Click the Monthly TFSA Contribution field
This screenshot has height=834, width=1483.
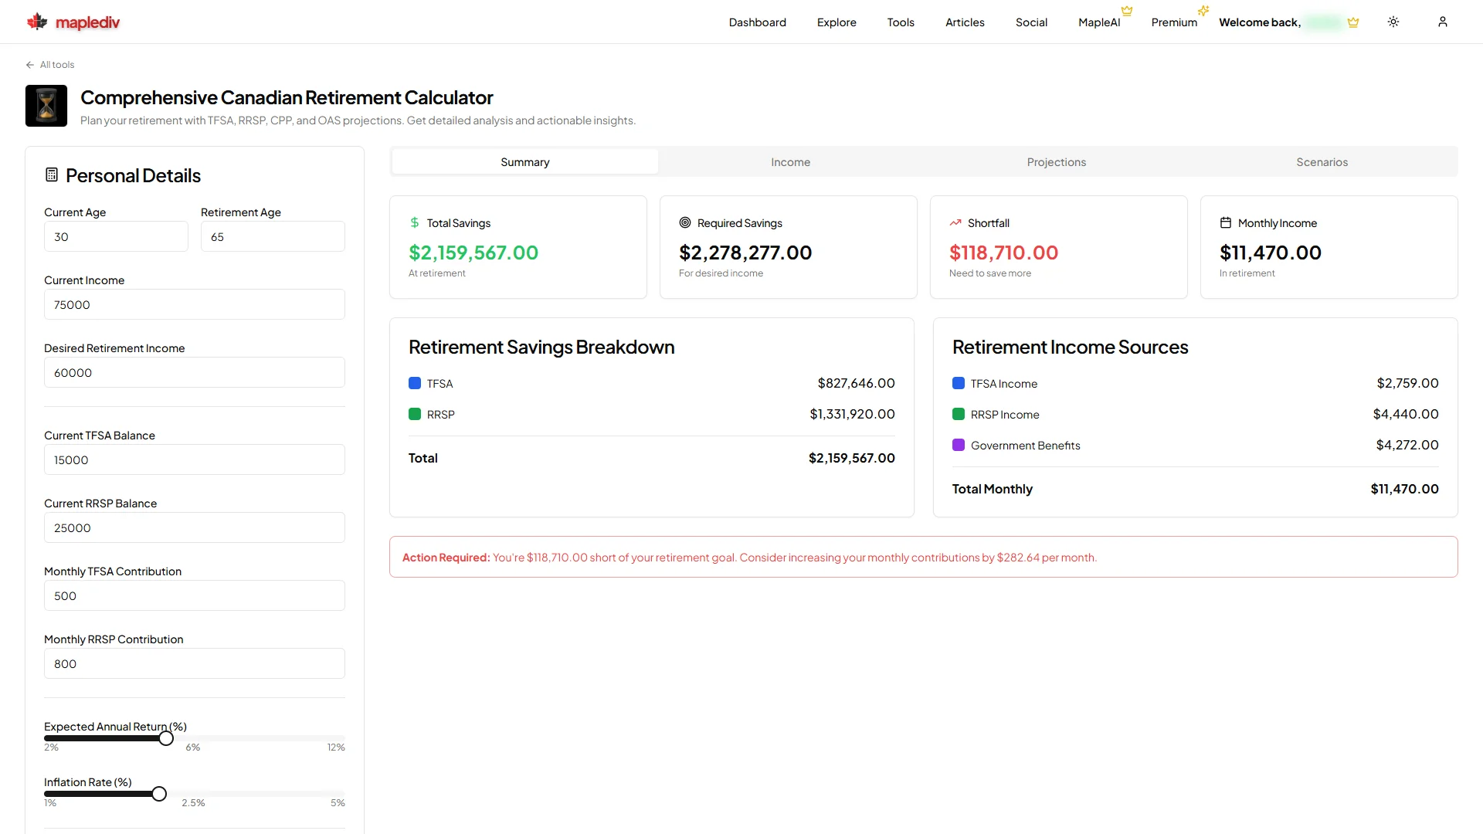click(x=195, y=595)
